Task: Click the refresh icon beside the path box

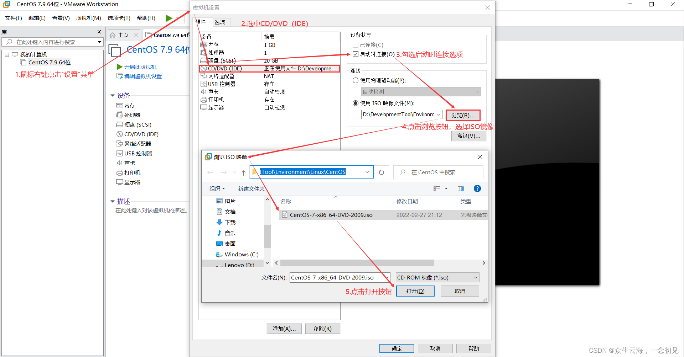Action: 382,172
